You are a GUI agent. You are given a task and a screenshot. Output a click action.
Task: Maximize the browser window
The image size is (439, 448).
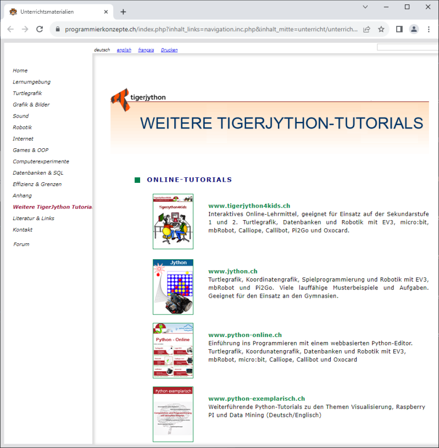click(x=407, y=7)
